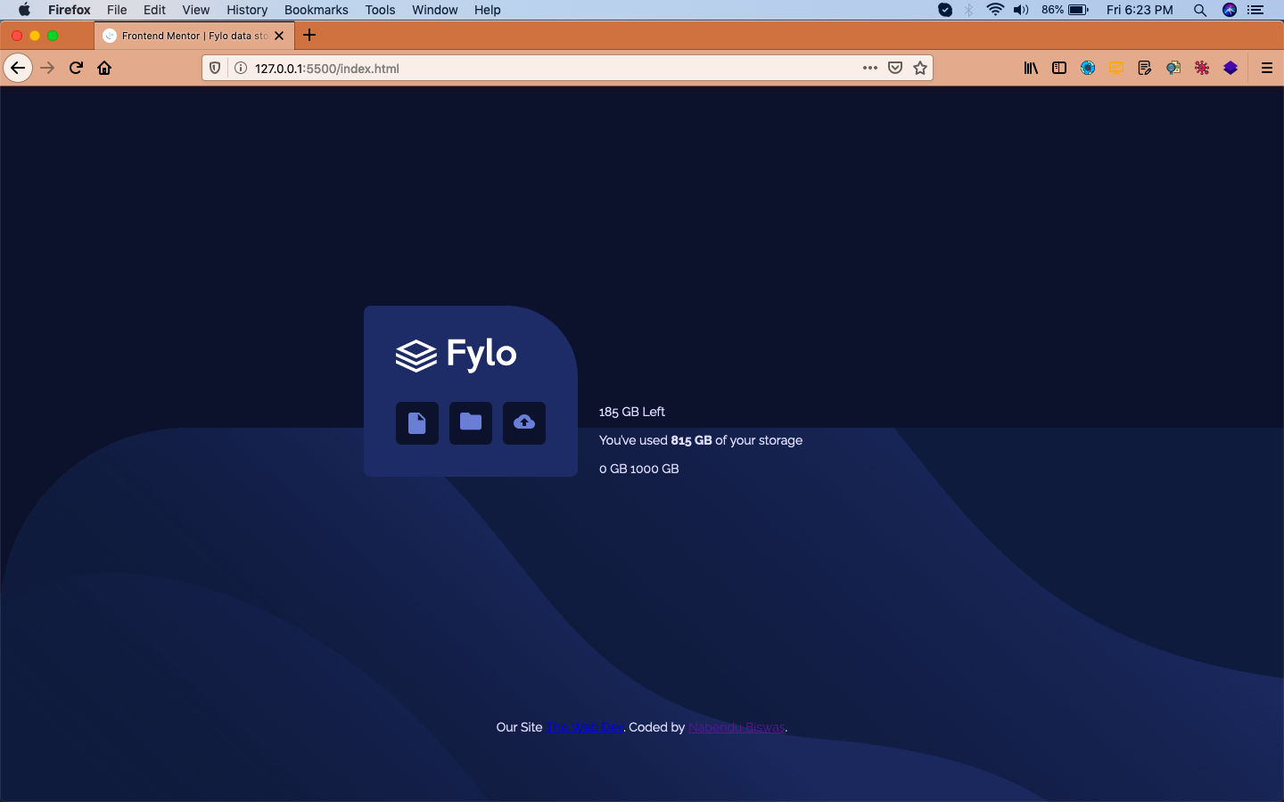This screenshot has width=1284, height=802.
Task: Follow the Nabendu Biswas link
Action: 737,727
